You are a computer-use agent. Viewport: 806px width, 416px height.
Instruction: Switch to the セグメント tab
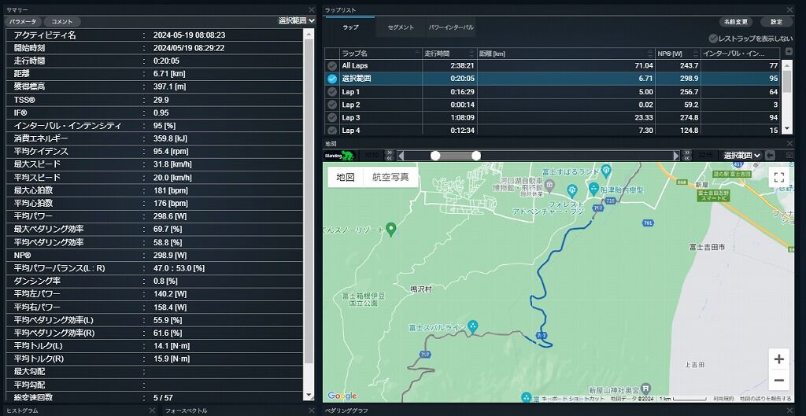tap(401, 28)
